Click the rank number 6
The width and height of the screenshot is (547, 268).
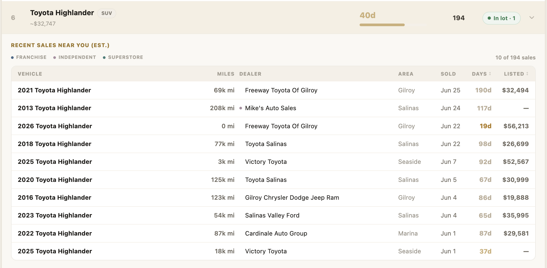(x=13, y=18)
